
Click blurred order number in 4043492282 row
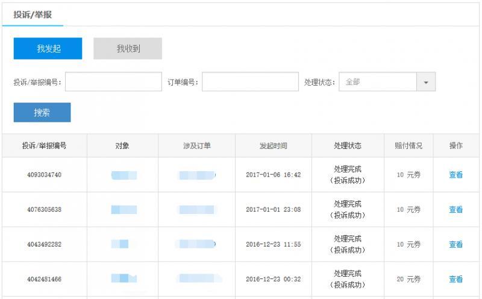tap(197, 244)
